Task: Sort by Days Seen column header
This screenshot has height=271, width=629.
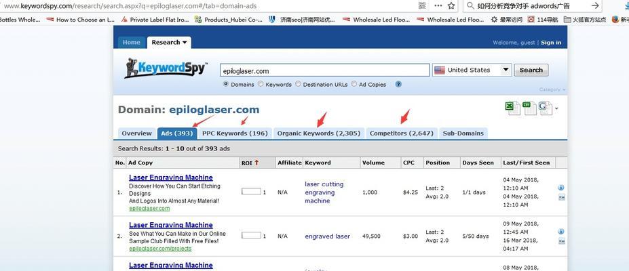Action: pyautogui.click(x=478, y=163)
